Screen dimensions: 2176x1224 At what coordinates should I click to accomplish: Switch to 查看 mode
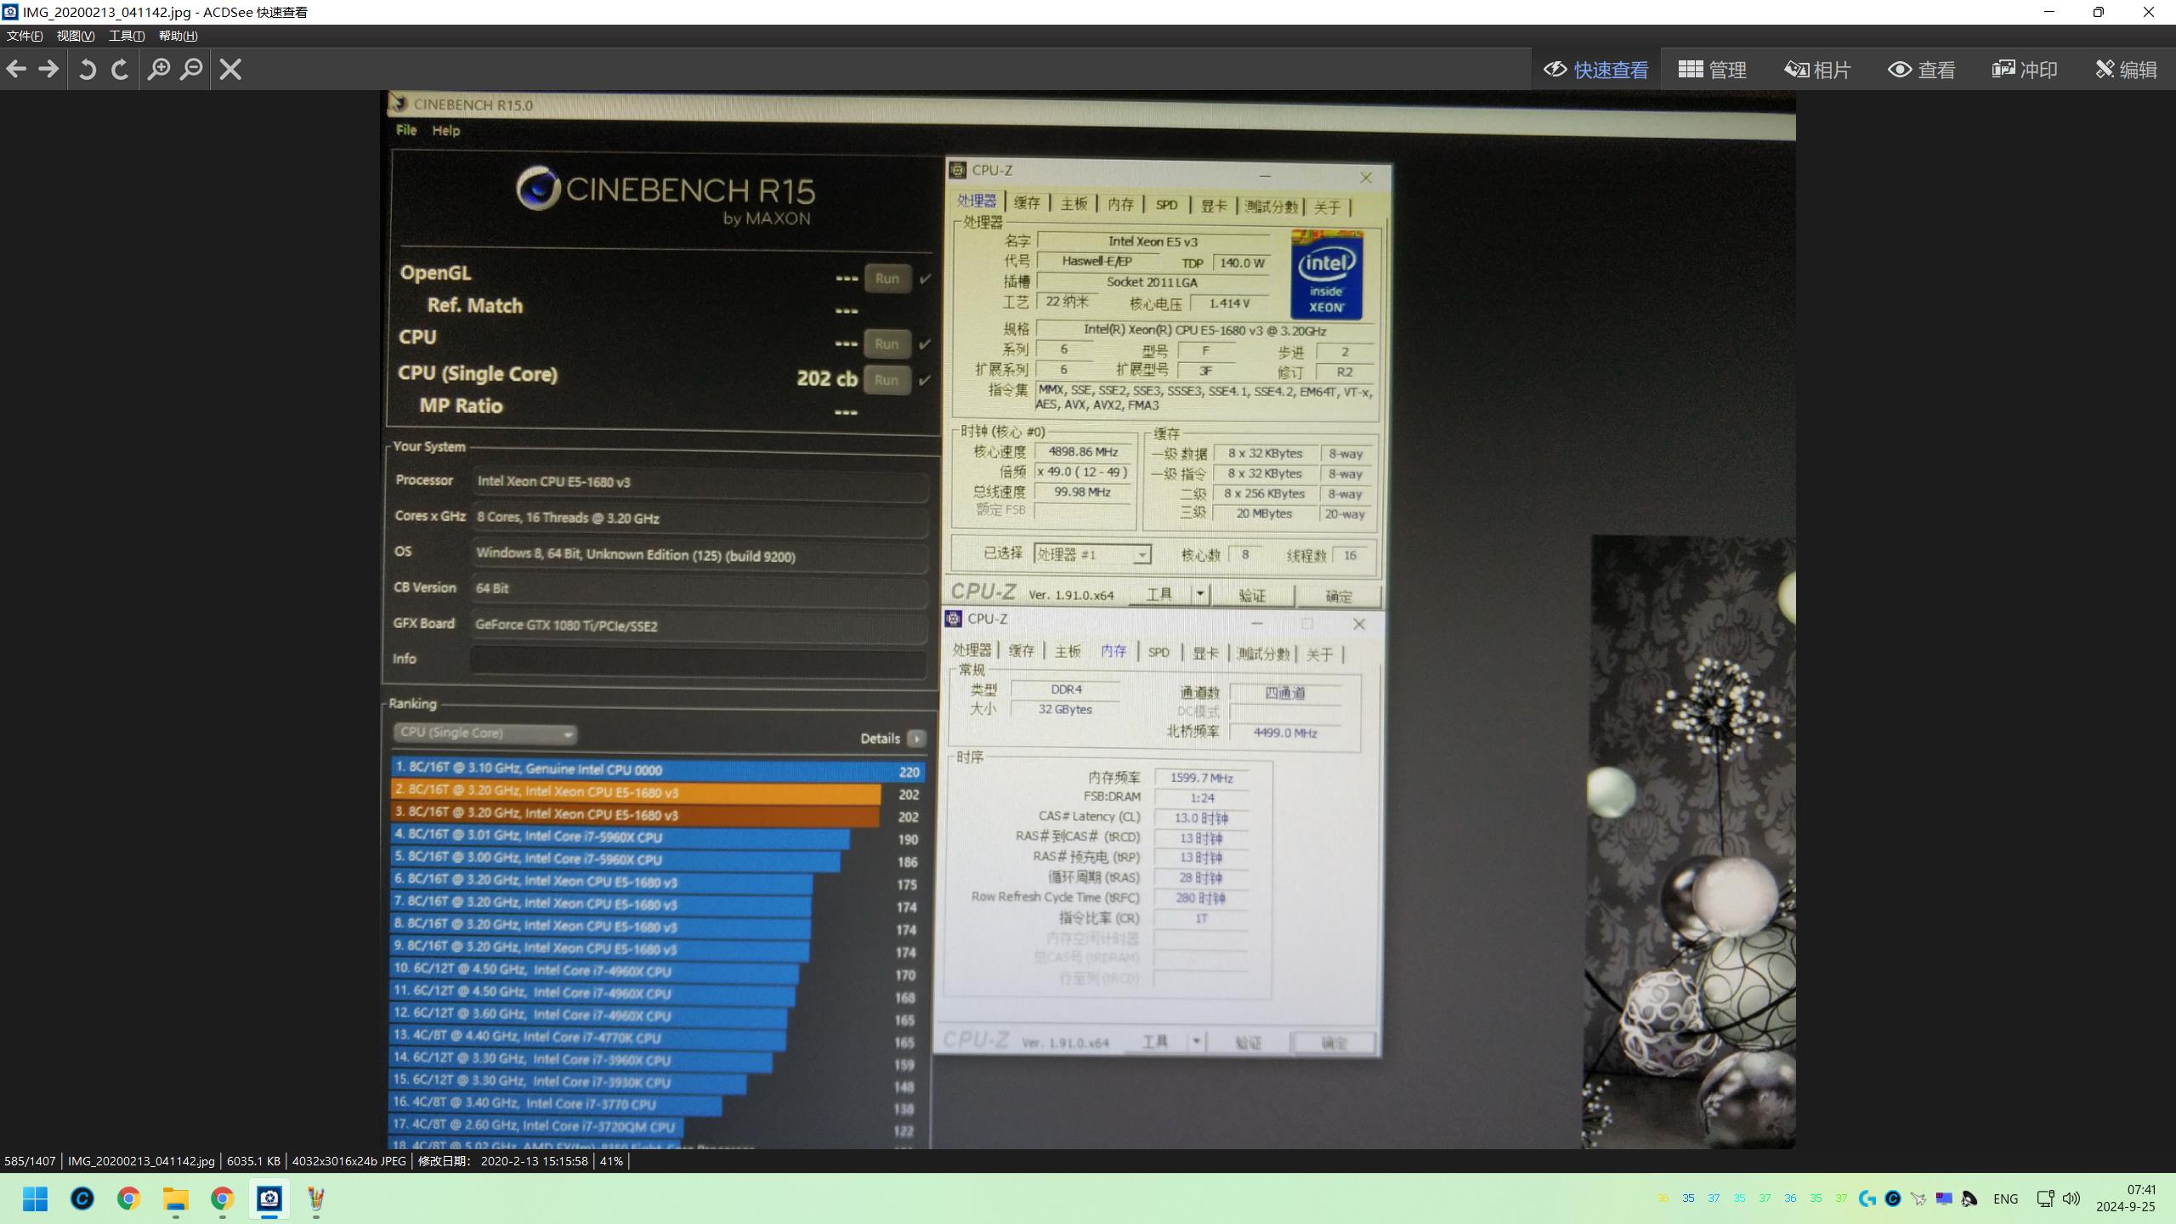click(1921, 70)
